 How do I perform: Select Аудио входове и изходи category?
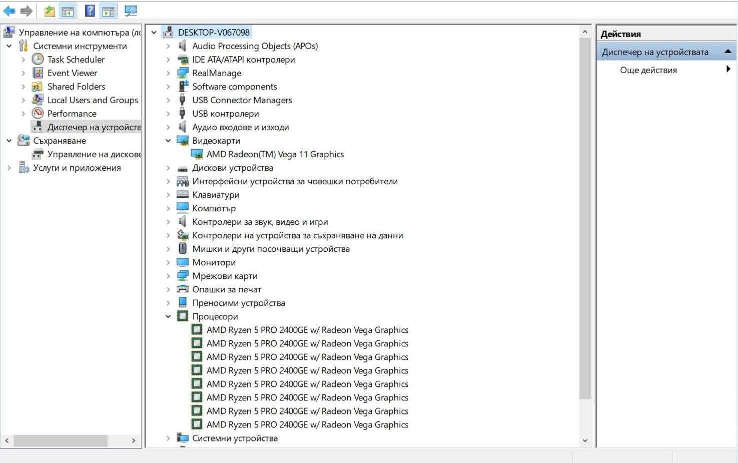241,127
